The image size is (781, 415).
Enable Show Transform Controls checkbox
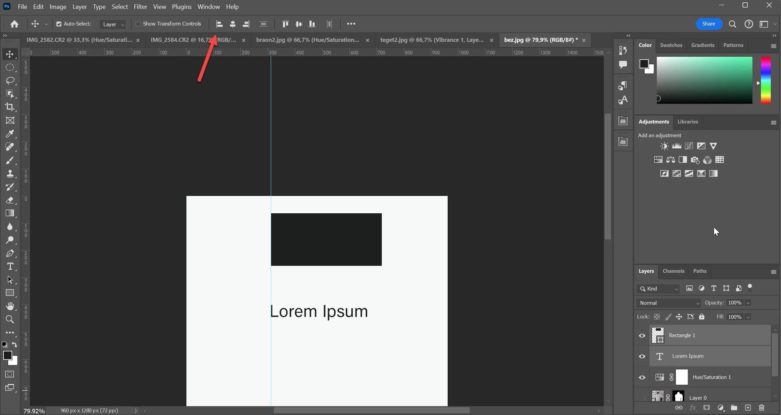click(138, 24)
